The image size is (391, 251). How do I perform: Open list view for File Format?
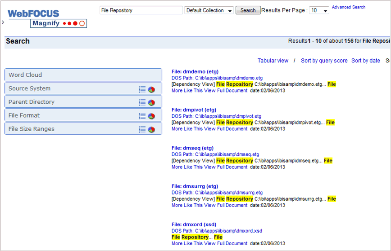point(142,116)
